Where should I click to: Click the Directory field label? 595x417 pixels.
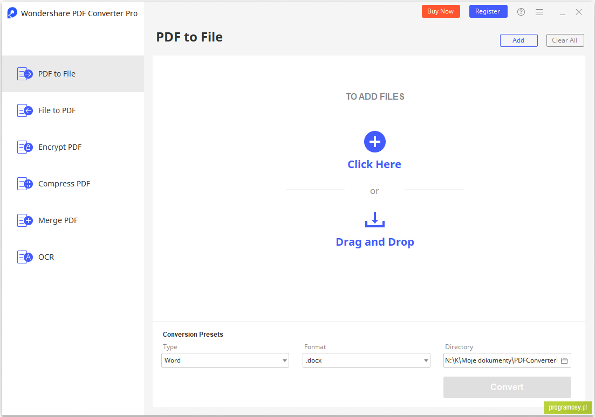[x=459, y=347]
